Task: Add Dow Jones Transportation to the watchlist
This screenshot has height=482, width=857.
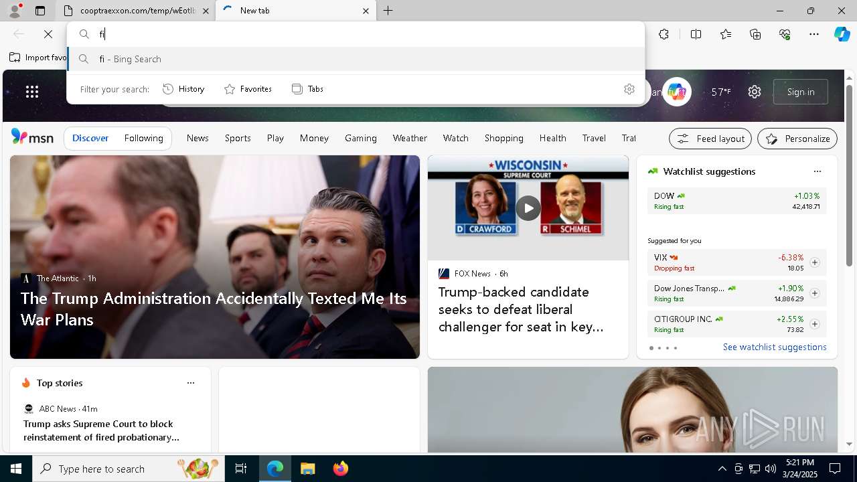Action: pos(815,293)
